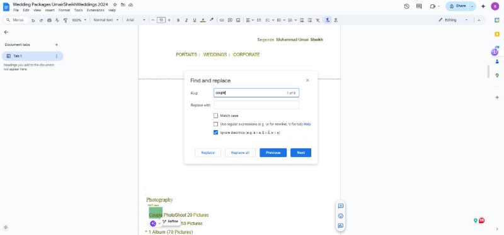Collapse the toolbar with chevron
Viewport: 504px width, 235px height.
(x=479, y=20)
